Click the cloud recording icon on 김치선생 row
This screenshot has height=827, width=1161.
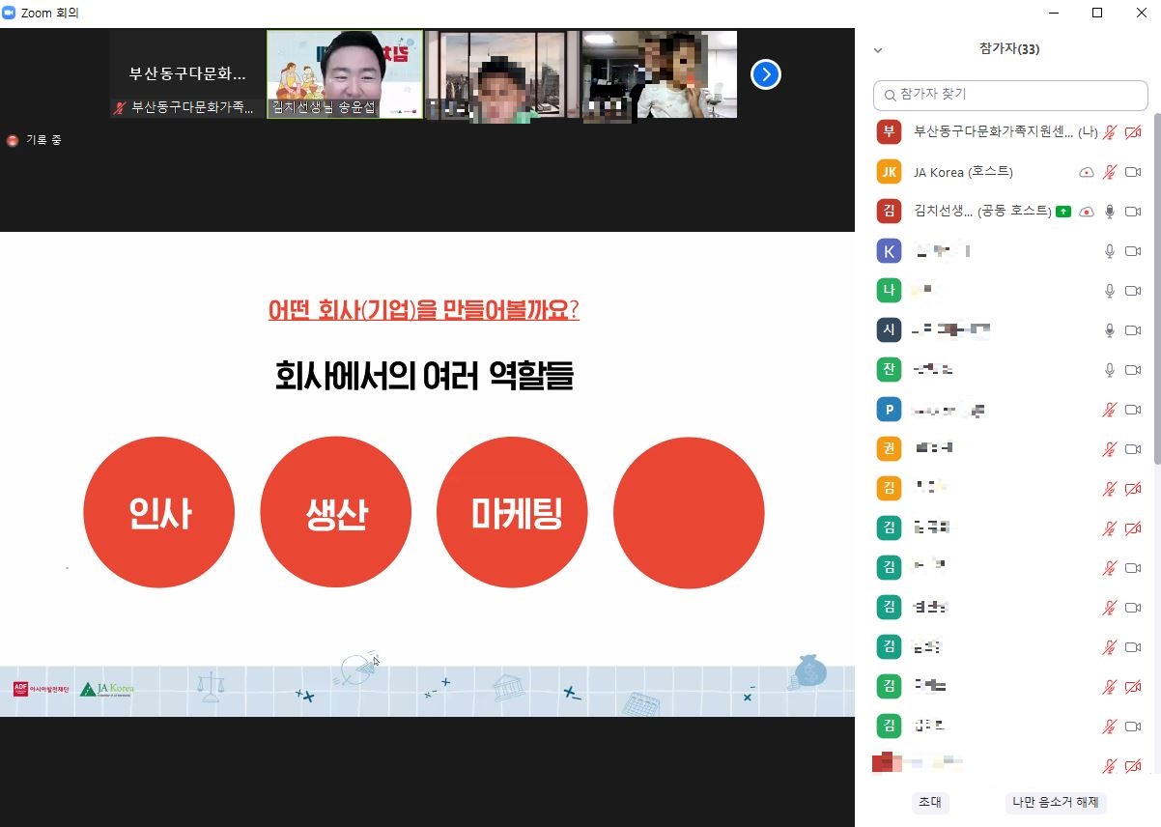coord(1087,211)
